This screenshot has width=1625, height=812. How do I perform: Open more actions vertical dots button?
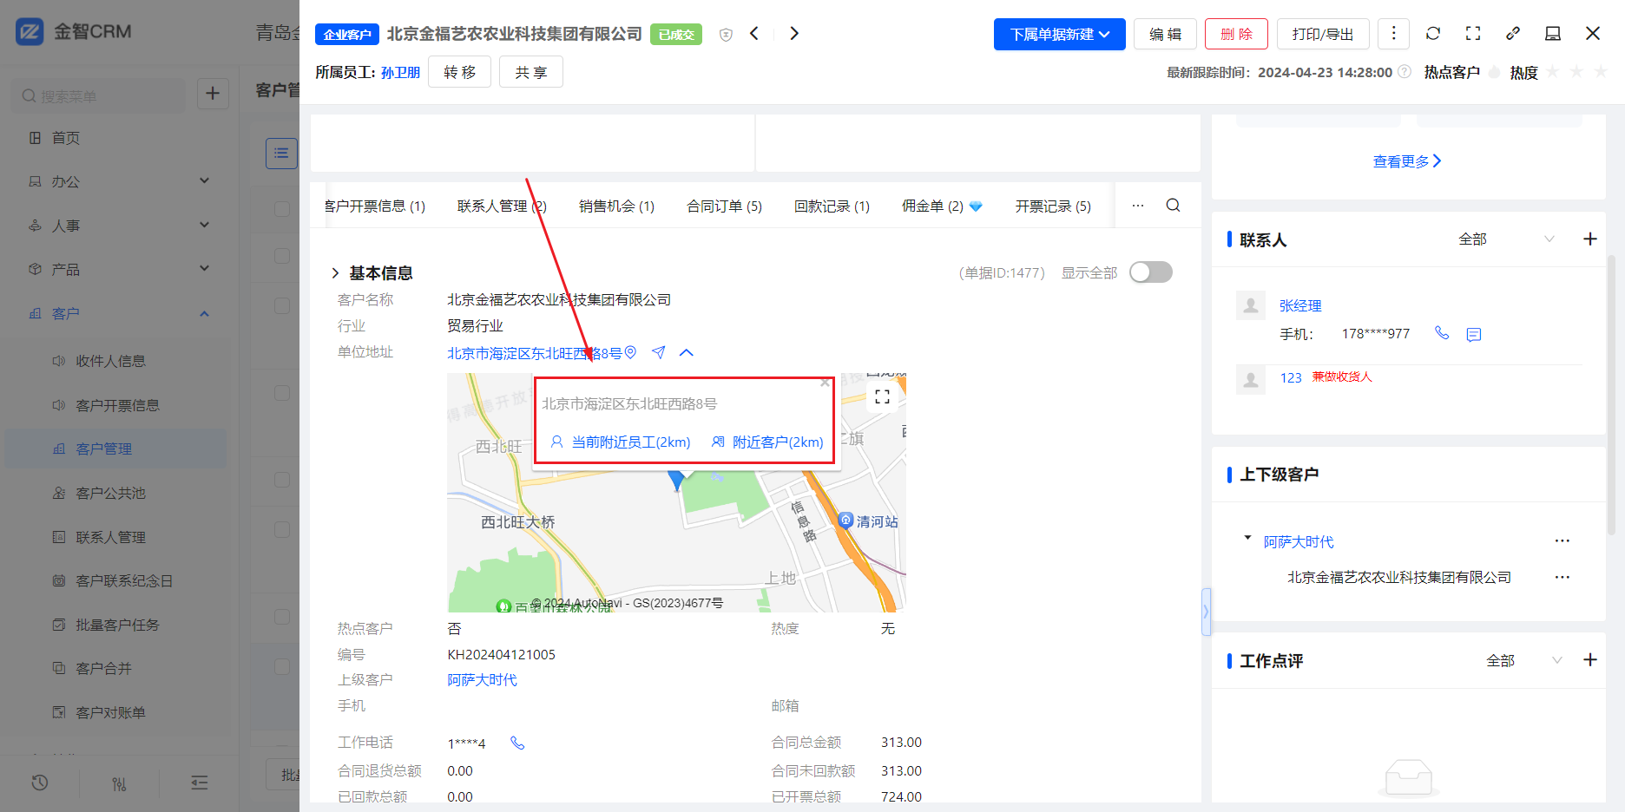pos(1393,34)
